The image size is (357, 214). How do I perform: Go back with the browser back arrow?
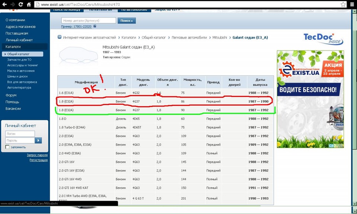[x=4, y=4]
